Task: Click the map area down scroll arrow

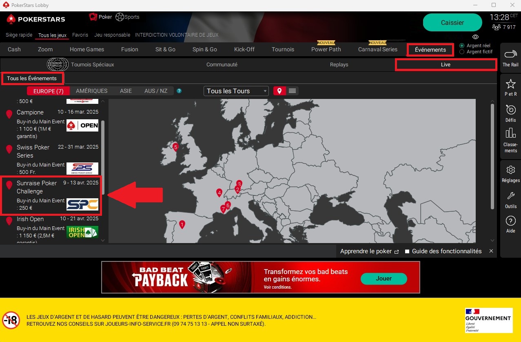Action: pos(492,240)
